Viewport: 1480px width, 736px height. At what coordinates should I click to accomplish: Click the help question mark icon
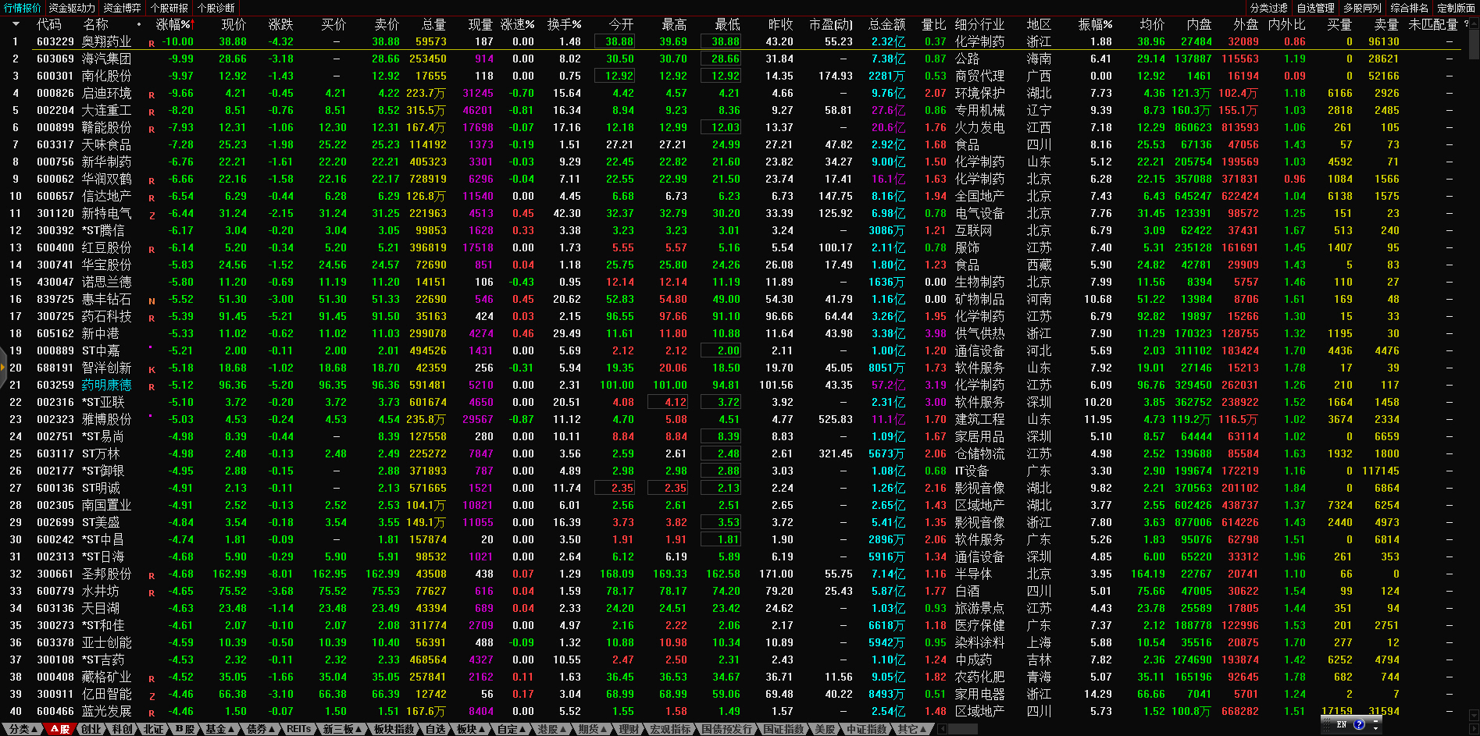1359,725
